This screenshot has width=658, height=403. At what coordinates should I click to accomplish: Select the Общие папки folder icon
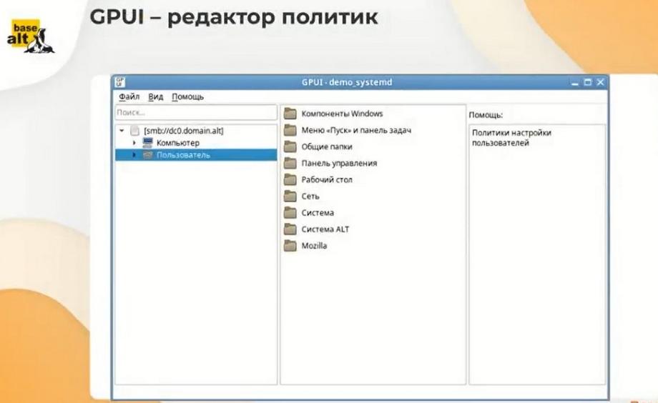pos(290,146)
